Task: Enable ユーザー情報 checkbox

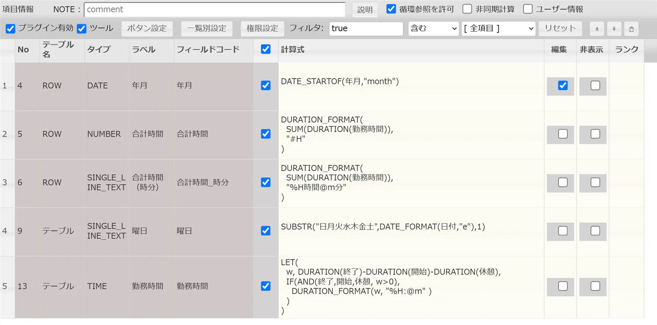Action: [x=528, y=9]
